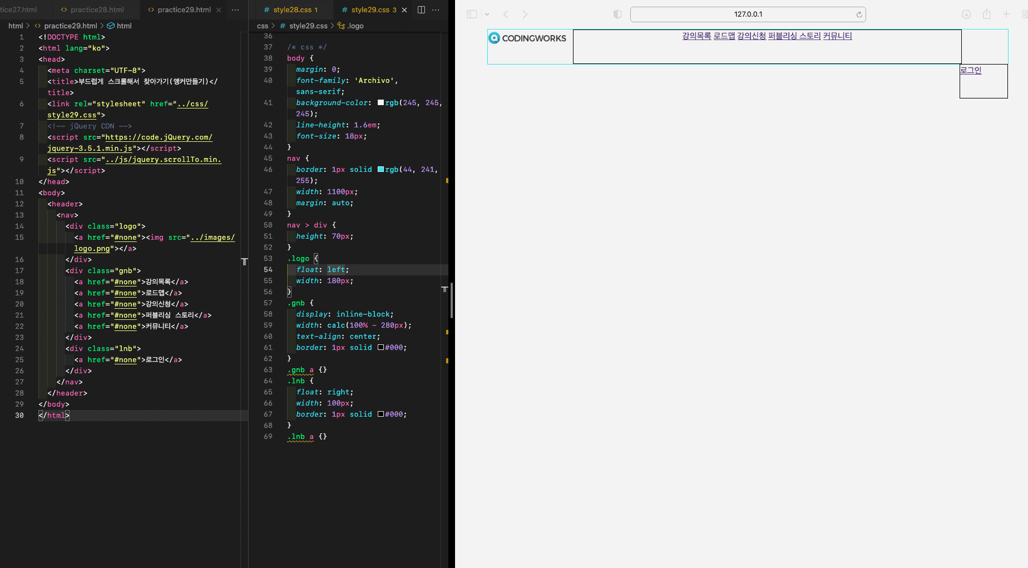Place cursor on 'text-align: center;' declaration
Screen dimensions: 1028x568
point(338,337)
